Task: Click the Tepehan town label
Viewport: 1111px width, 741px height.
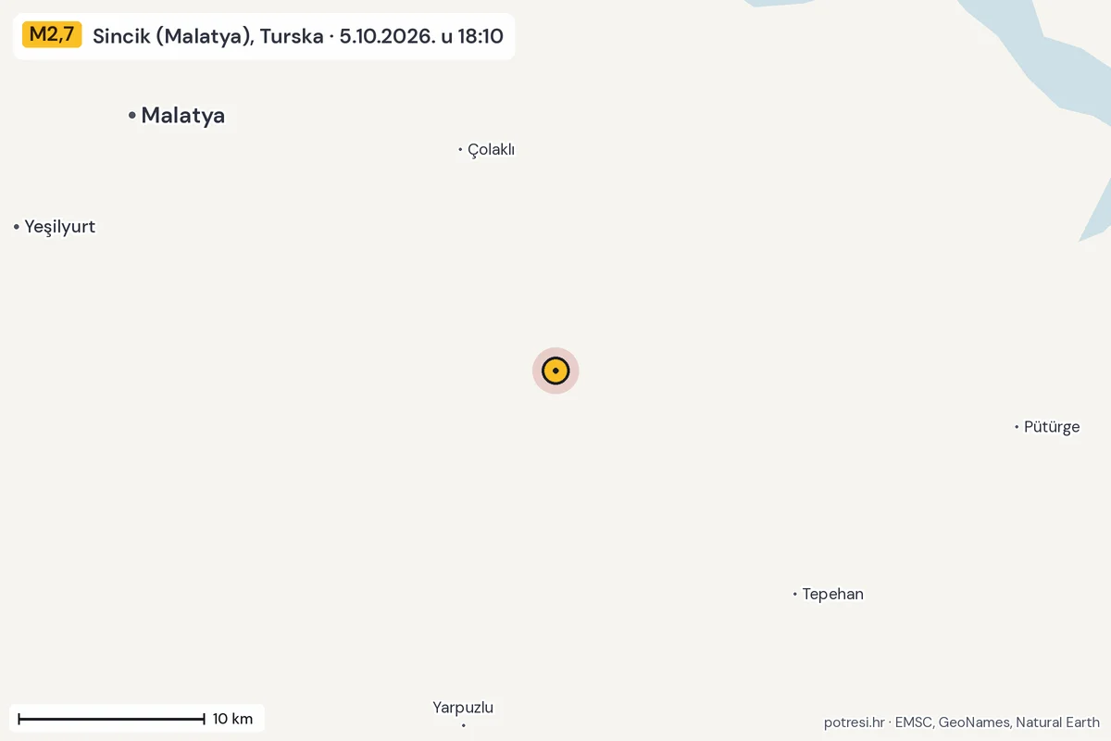Action: 832,594
